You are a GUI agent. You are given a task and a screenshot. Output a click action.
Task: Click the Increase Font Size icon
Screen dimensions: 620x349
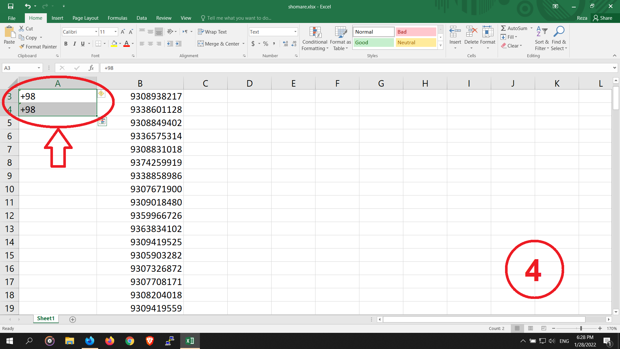tap(123, 32)
